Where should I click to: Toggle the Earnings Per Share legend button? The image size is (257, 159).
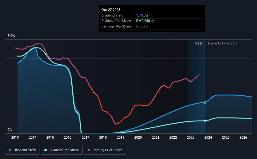(x=105, y=150)
